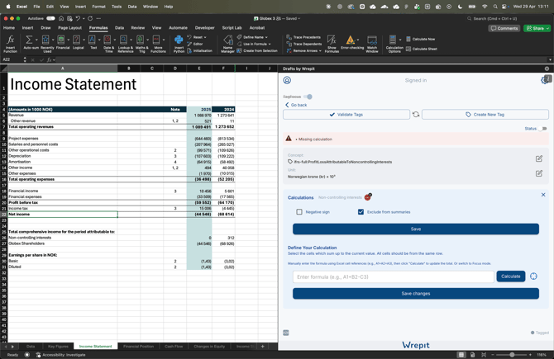Open the Text functions library
This screenshot has height=359, width=554.
pyautogui.click(x=93, y=42)
